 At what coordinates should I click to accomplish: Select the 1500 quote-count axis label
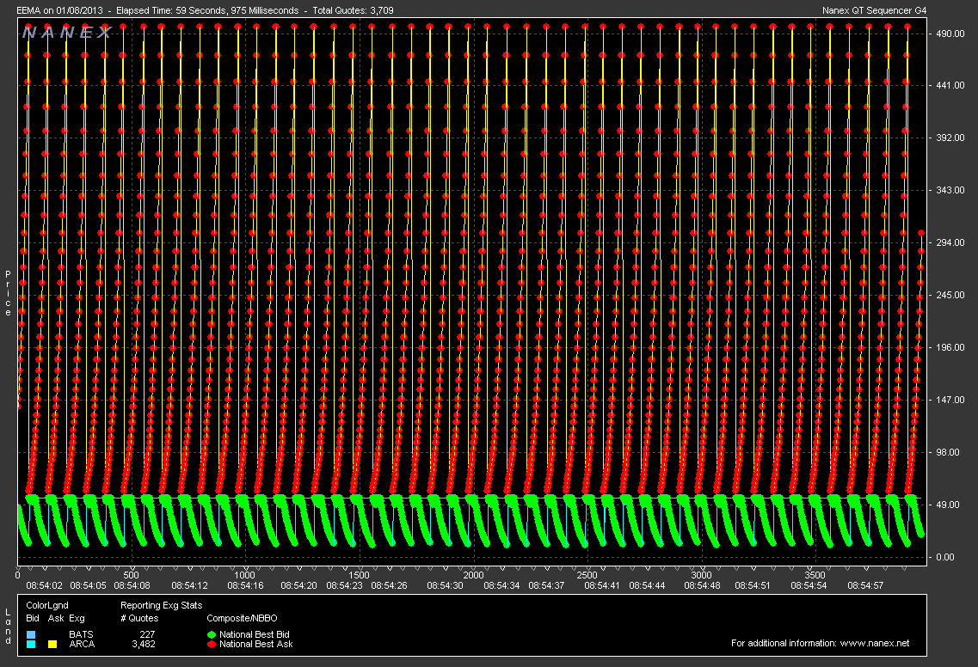click(359, 575)
